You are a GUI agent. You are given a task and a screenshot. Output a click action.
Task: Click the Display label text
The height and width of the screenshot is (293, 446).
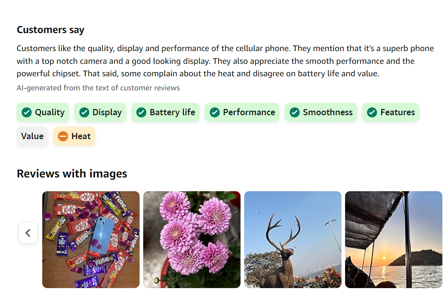[x=107, y=112]
